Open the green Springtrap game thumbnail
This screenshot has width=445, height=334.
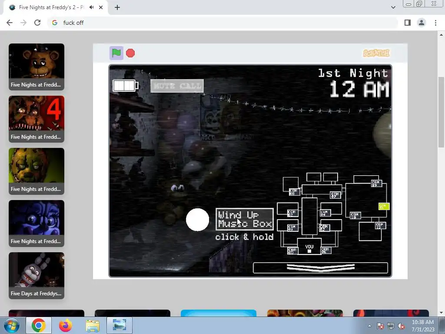tap(37, 171)
